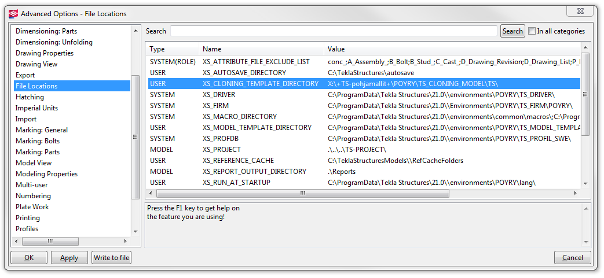Click the .\Reports value cell
604x278 pixels.
pyautogui.click(x=342, y=172)
